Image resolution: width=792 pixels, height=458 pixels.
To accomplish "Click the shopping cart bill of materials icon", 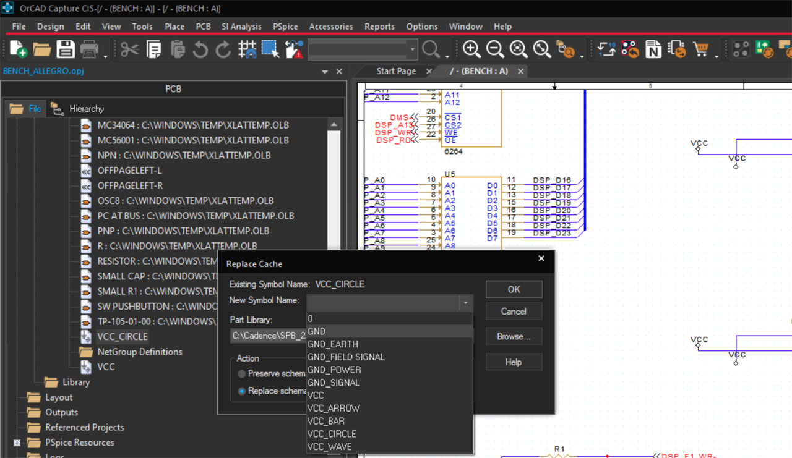I will click(x=701, y=49).
